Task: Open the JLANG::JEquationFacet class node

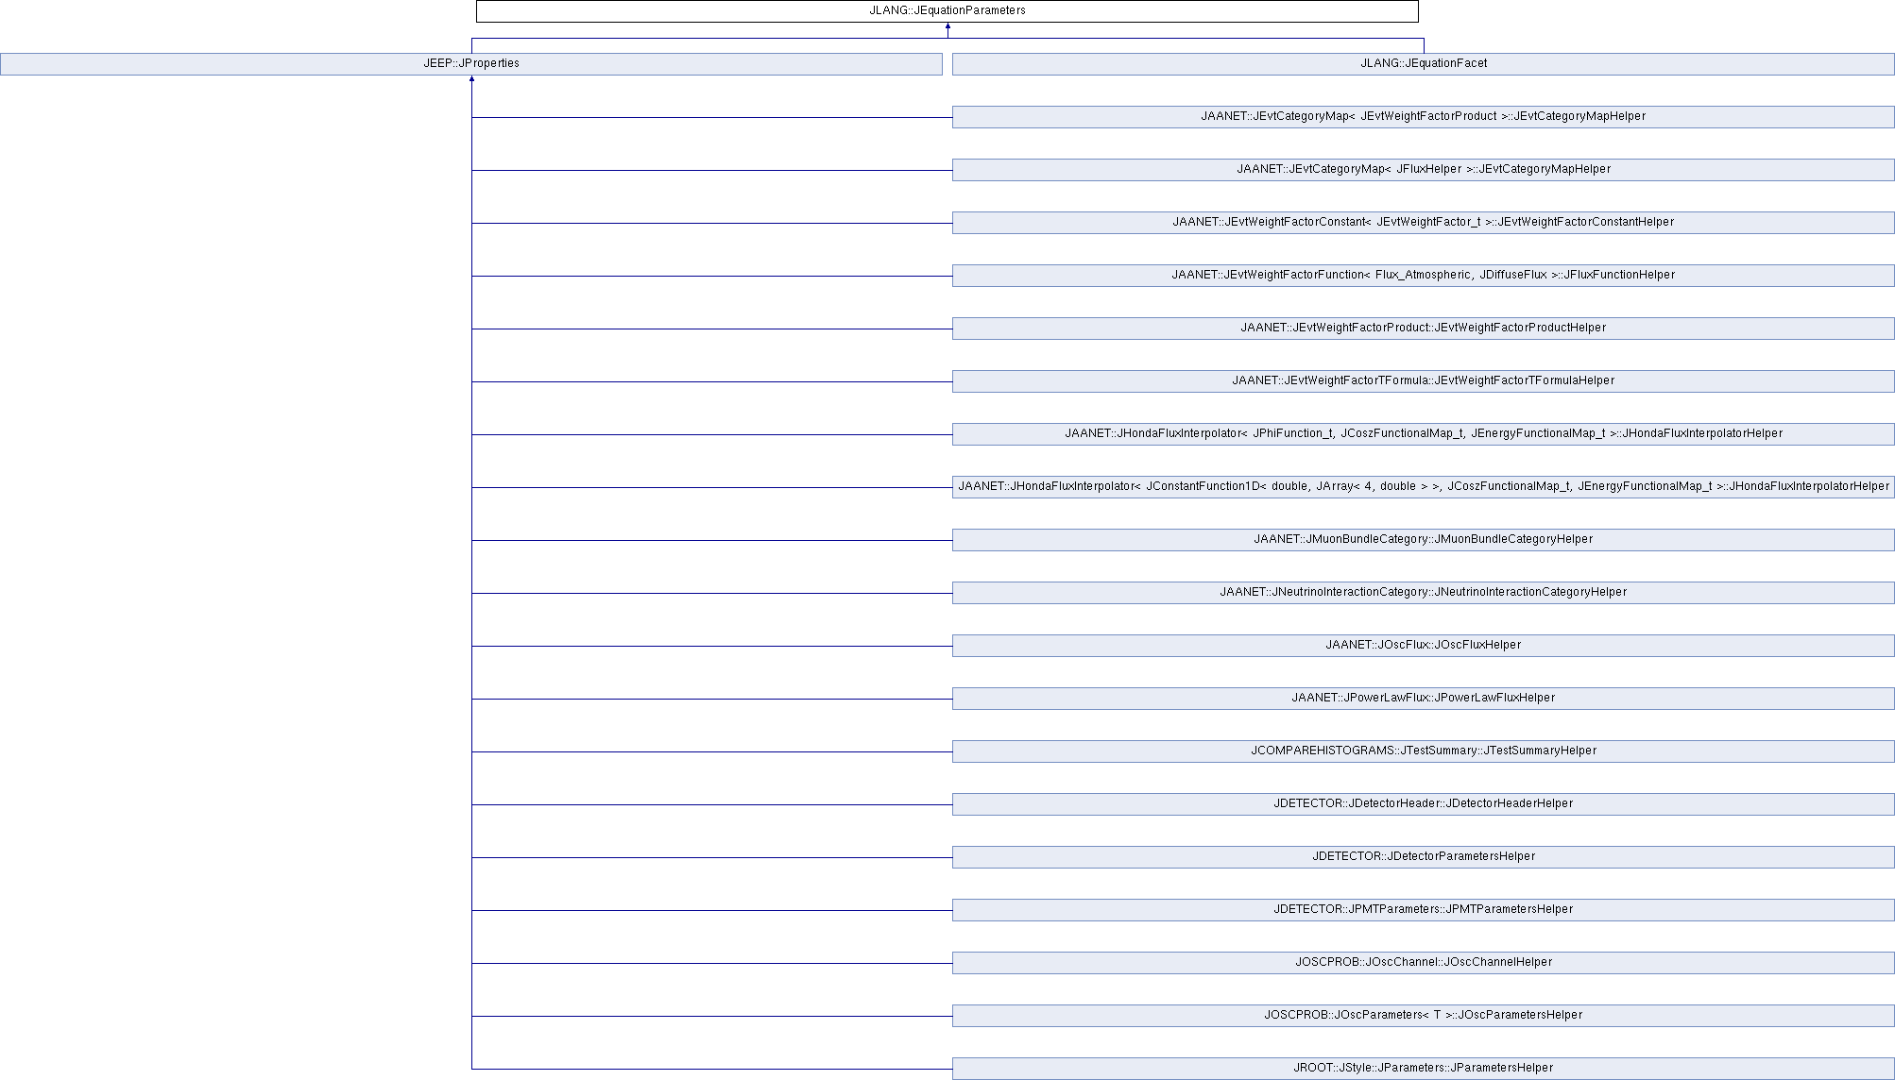Action: [x=1423, y=63]
